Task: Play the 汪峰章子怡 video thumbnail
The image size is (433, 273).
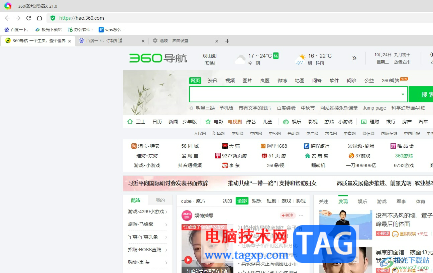Action: click(x=188, y=260)
